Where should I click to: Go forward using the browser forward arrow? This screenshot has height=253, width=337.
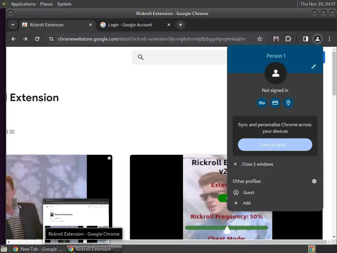[25, 39]
